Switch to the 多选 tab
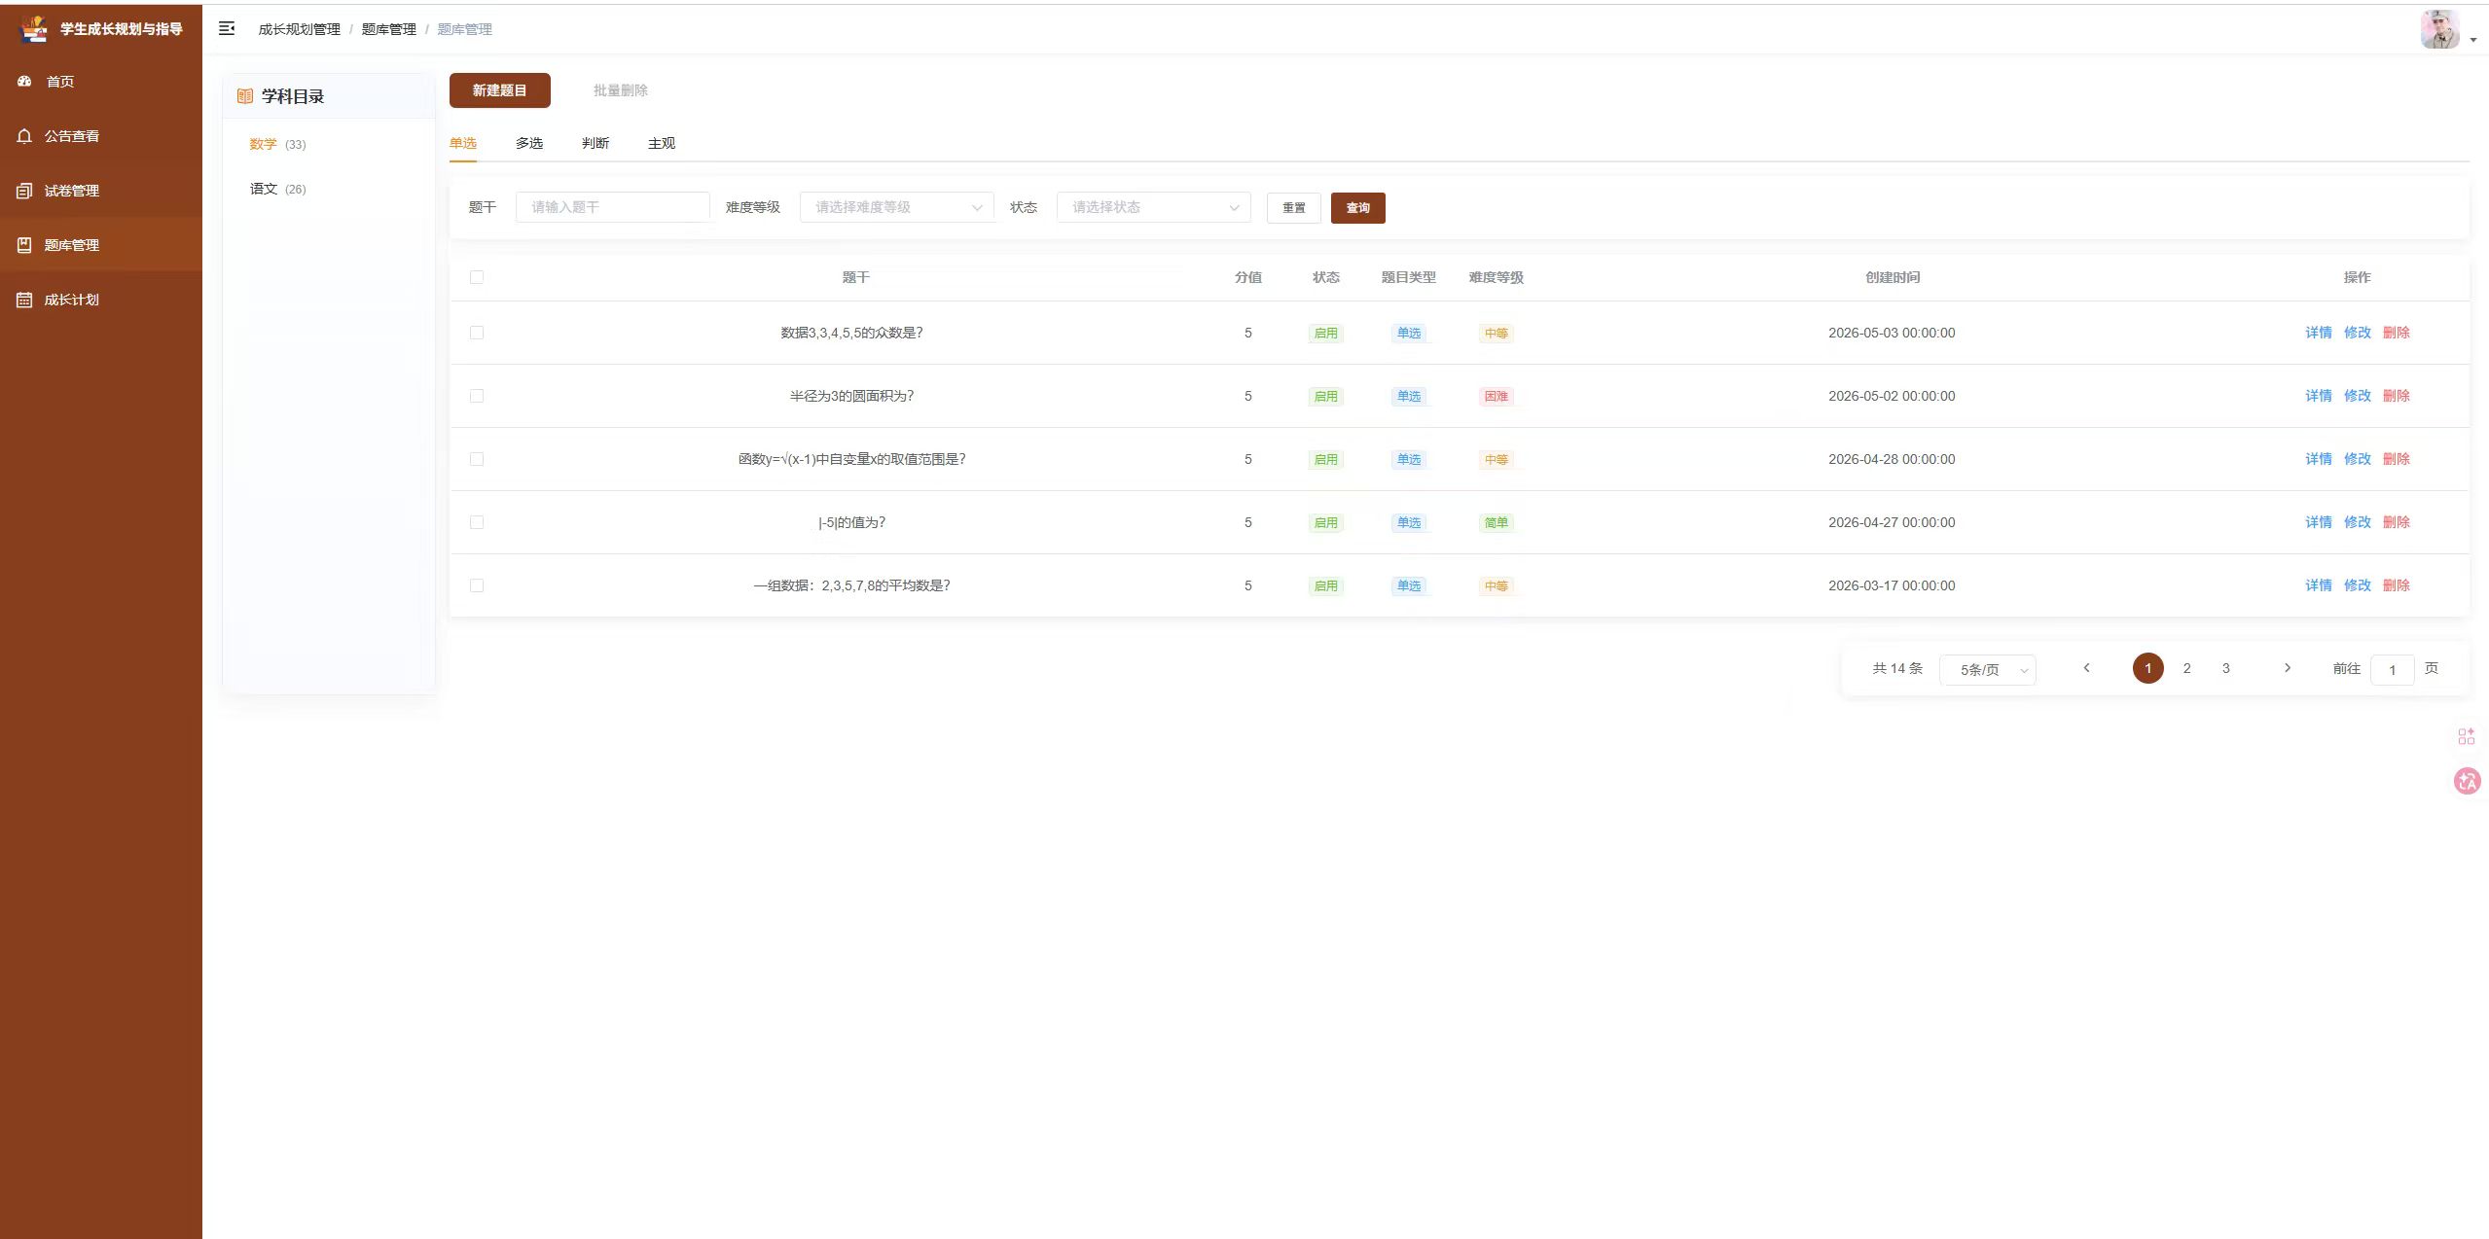 pyautogui.click(x=529, y=143)
